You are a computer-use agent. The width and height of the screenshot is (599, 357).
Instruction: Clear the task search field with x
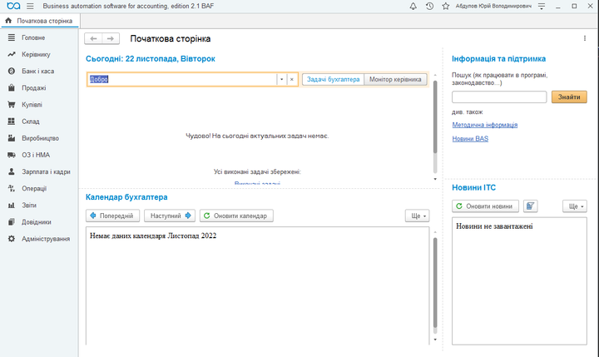click(x=291, y=79)
